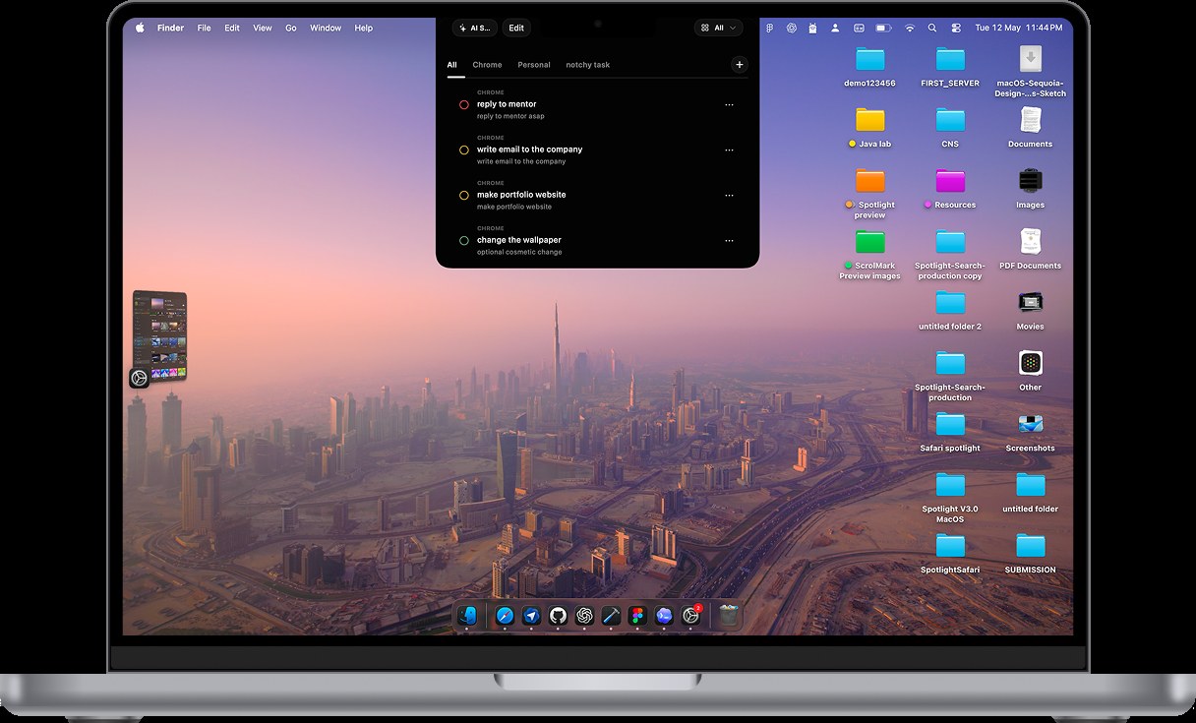
Task: Open more options for 'reply to mentor'
Action: pos(729,104)
